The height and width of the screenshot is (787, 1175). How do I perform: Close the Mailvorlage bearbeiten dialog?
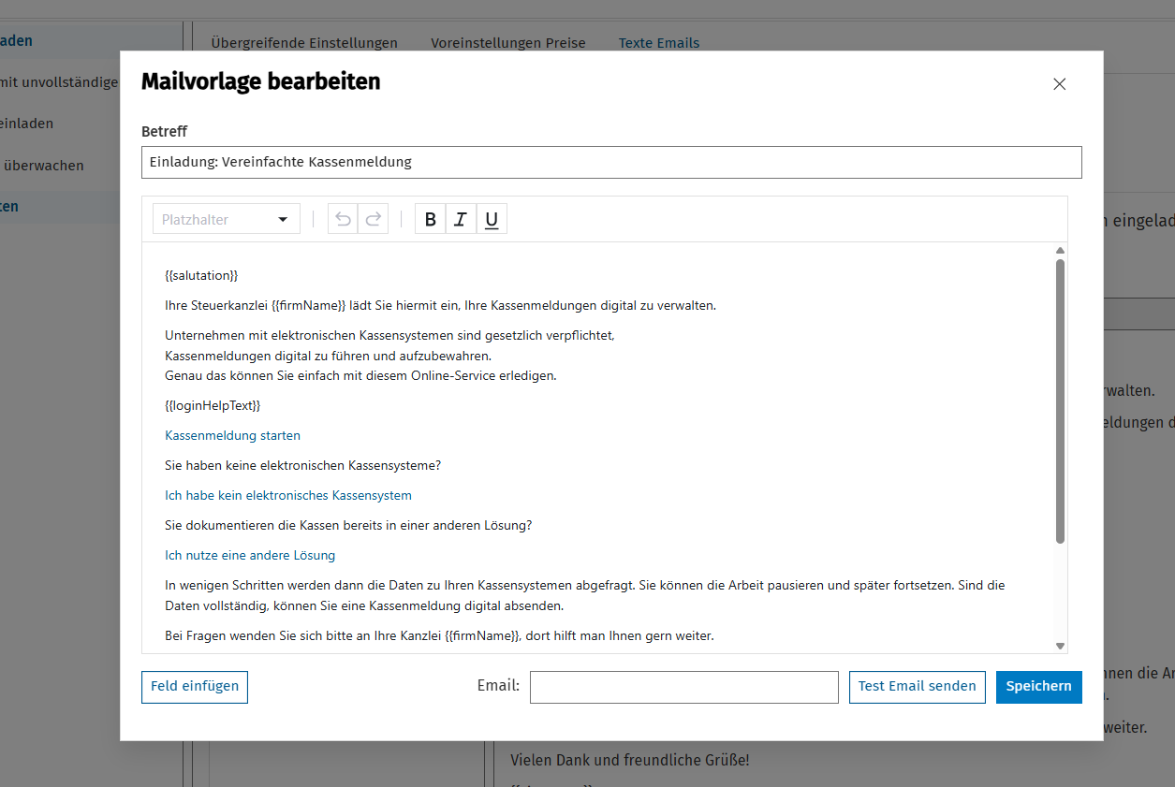[1060, 84]
